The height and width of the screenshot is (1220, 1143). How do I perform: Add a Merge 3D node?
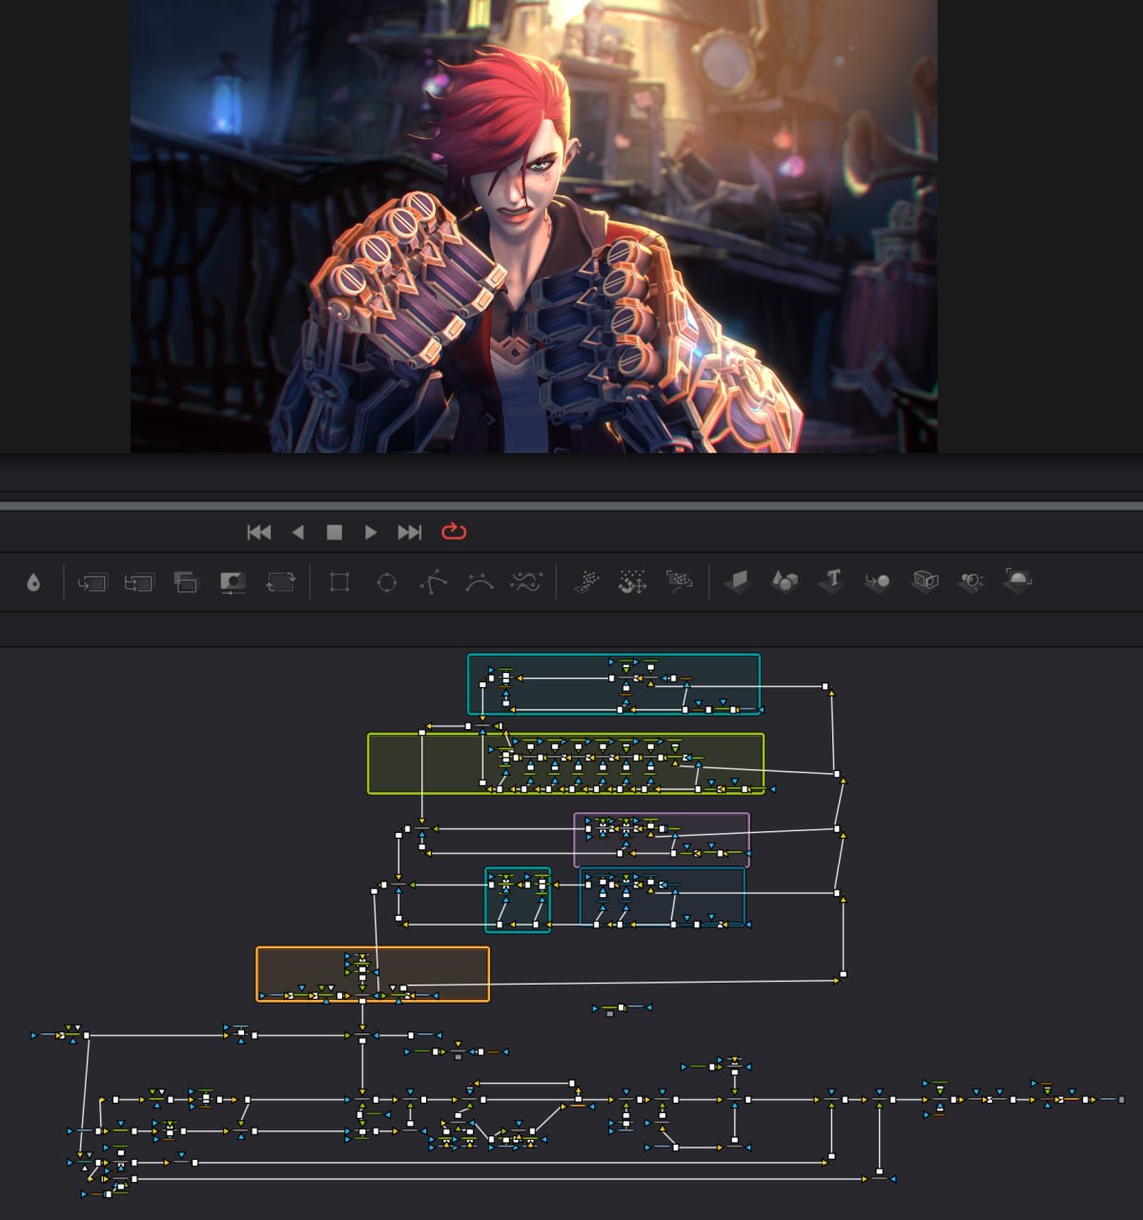[877, 580]
